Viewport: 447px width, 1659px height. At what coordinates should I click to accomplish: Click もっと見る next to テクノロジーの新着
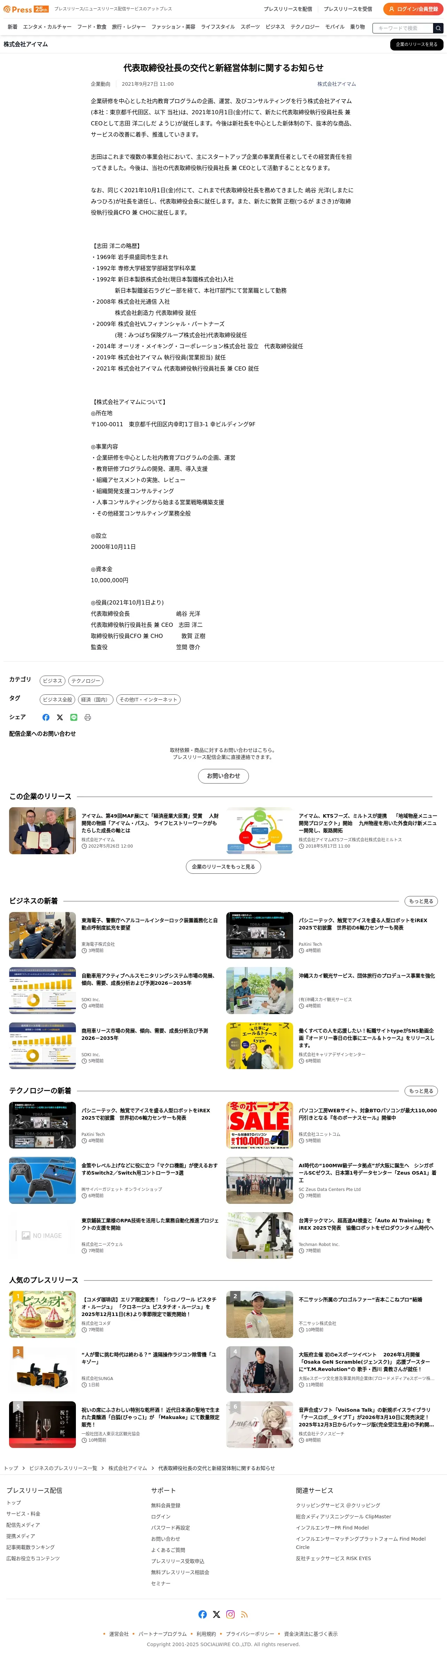pos(421,1091)
